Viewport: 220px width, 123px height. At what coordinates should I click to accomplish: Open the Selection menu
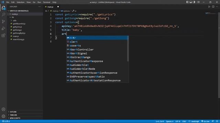(x=21, y=2)
